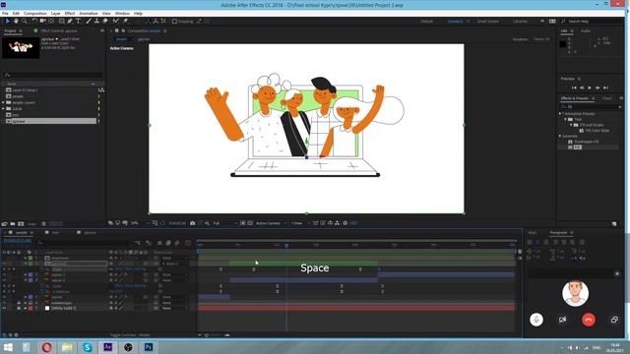Viewport: 630px width, 354px height.
Task: Click the Graph Editor icon in timeline
Action: (x=188, y=243)
